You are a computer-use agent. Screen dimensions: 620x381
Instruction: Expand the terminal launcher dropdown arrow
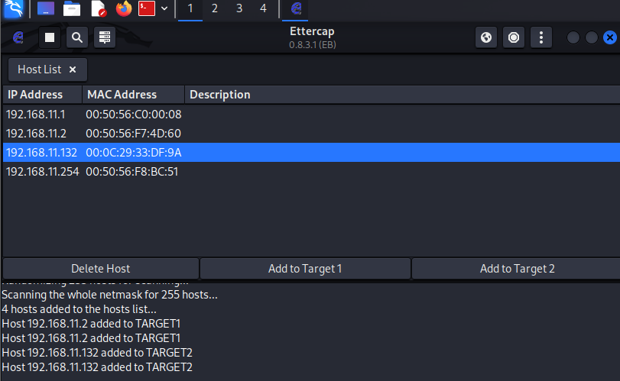coord(164,8)
